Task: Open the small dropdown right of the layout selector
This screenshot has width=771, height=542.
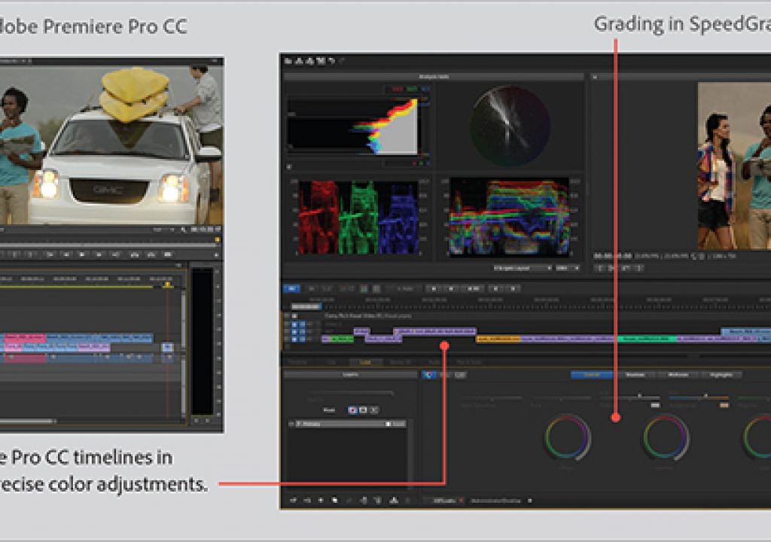Action: tap(568, 268)
